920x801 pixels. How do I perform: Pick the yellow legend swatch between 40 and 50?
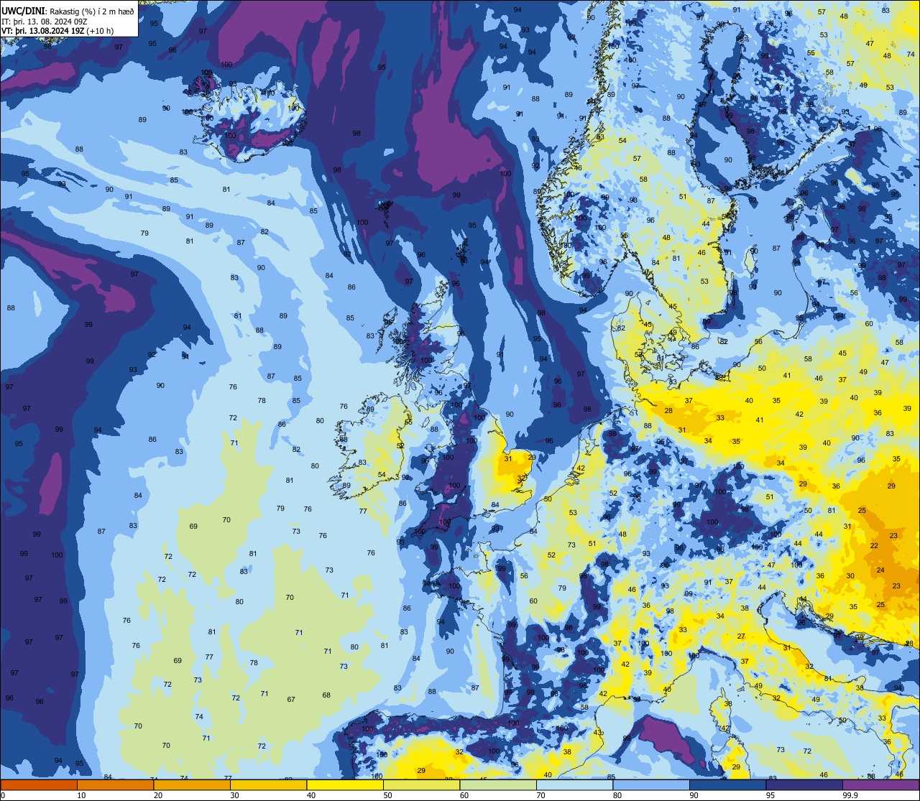coord(345,785)
